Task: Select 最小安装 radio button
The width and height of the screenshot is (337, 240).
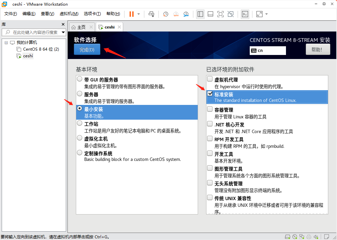Action: [80, 108]
